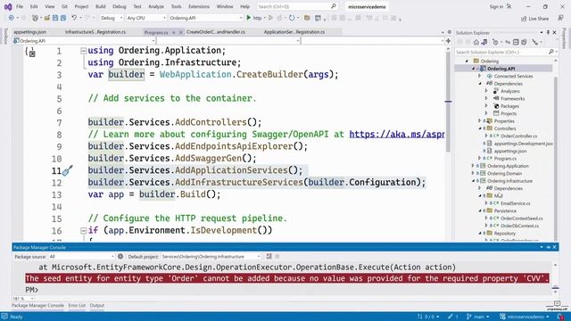Click Save All icon in toolbar
Screen dimensions: 571x321
click(63, 18)
